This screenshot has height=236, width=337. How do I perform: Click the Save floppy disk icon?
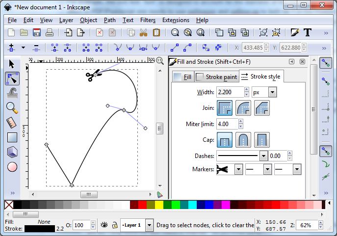pyautogui.click(x=37, y=33)
